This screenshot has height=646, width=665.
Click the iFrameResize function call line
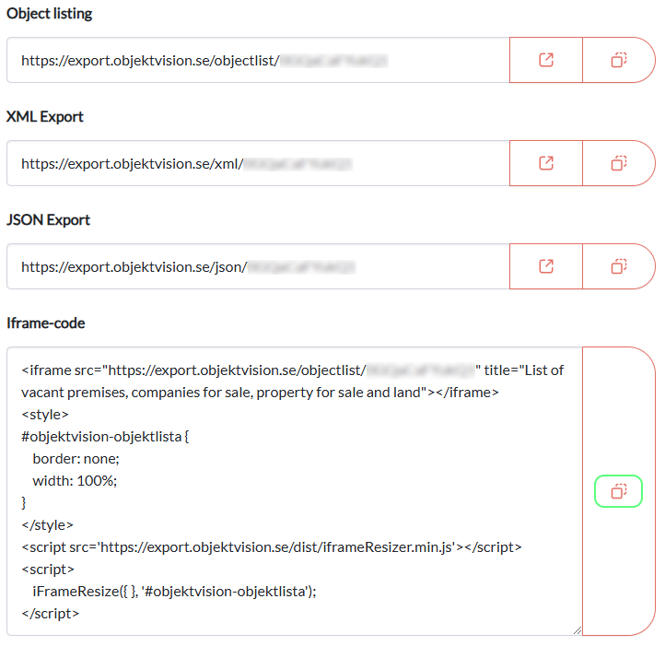174,592
